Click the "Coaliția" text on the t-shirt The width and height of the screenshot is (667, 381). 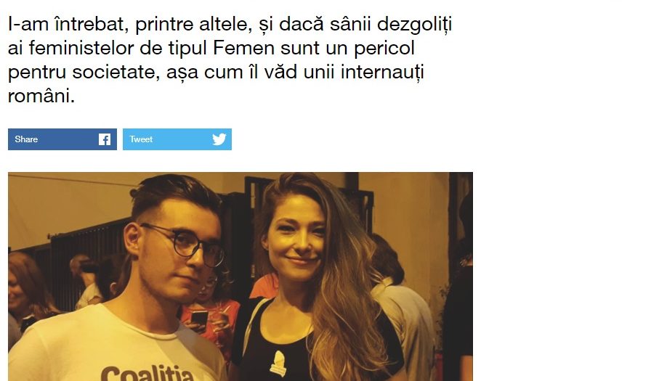point(147,373)
